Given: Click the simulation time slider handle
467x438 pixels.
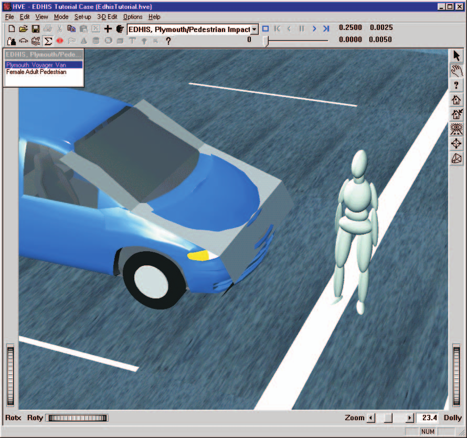Looking at the screenshot, I should (x=267, y=41).
